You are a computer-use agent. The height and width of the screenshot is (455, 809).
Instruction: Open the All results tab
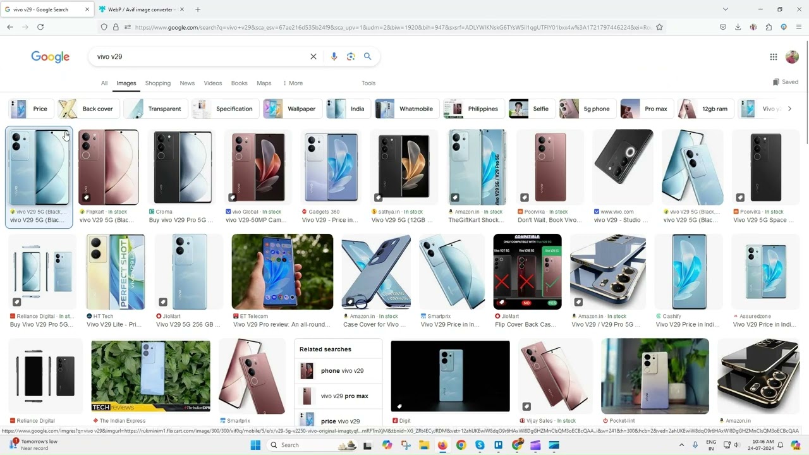pyautogui.click(x=104, y=83)
